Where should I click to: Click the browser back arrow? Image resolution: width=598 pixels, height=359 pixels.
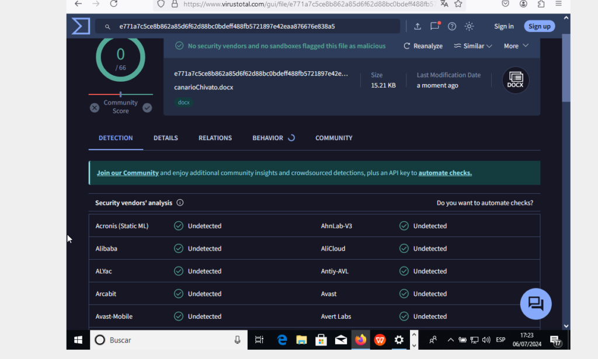click(x=78, y=4)
